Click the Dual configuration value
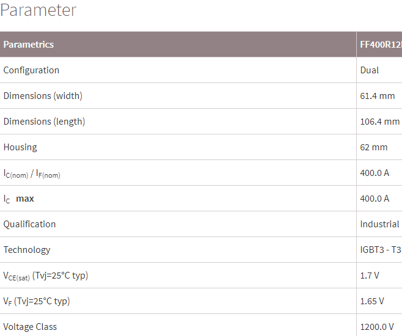 (370, 70)
